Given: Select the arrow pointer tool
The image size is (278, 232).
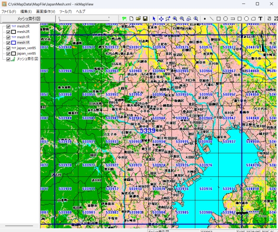Looking at the screenshot, I should [154, 19].
